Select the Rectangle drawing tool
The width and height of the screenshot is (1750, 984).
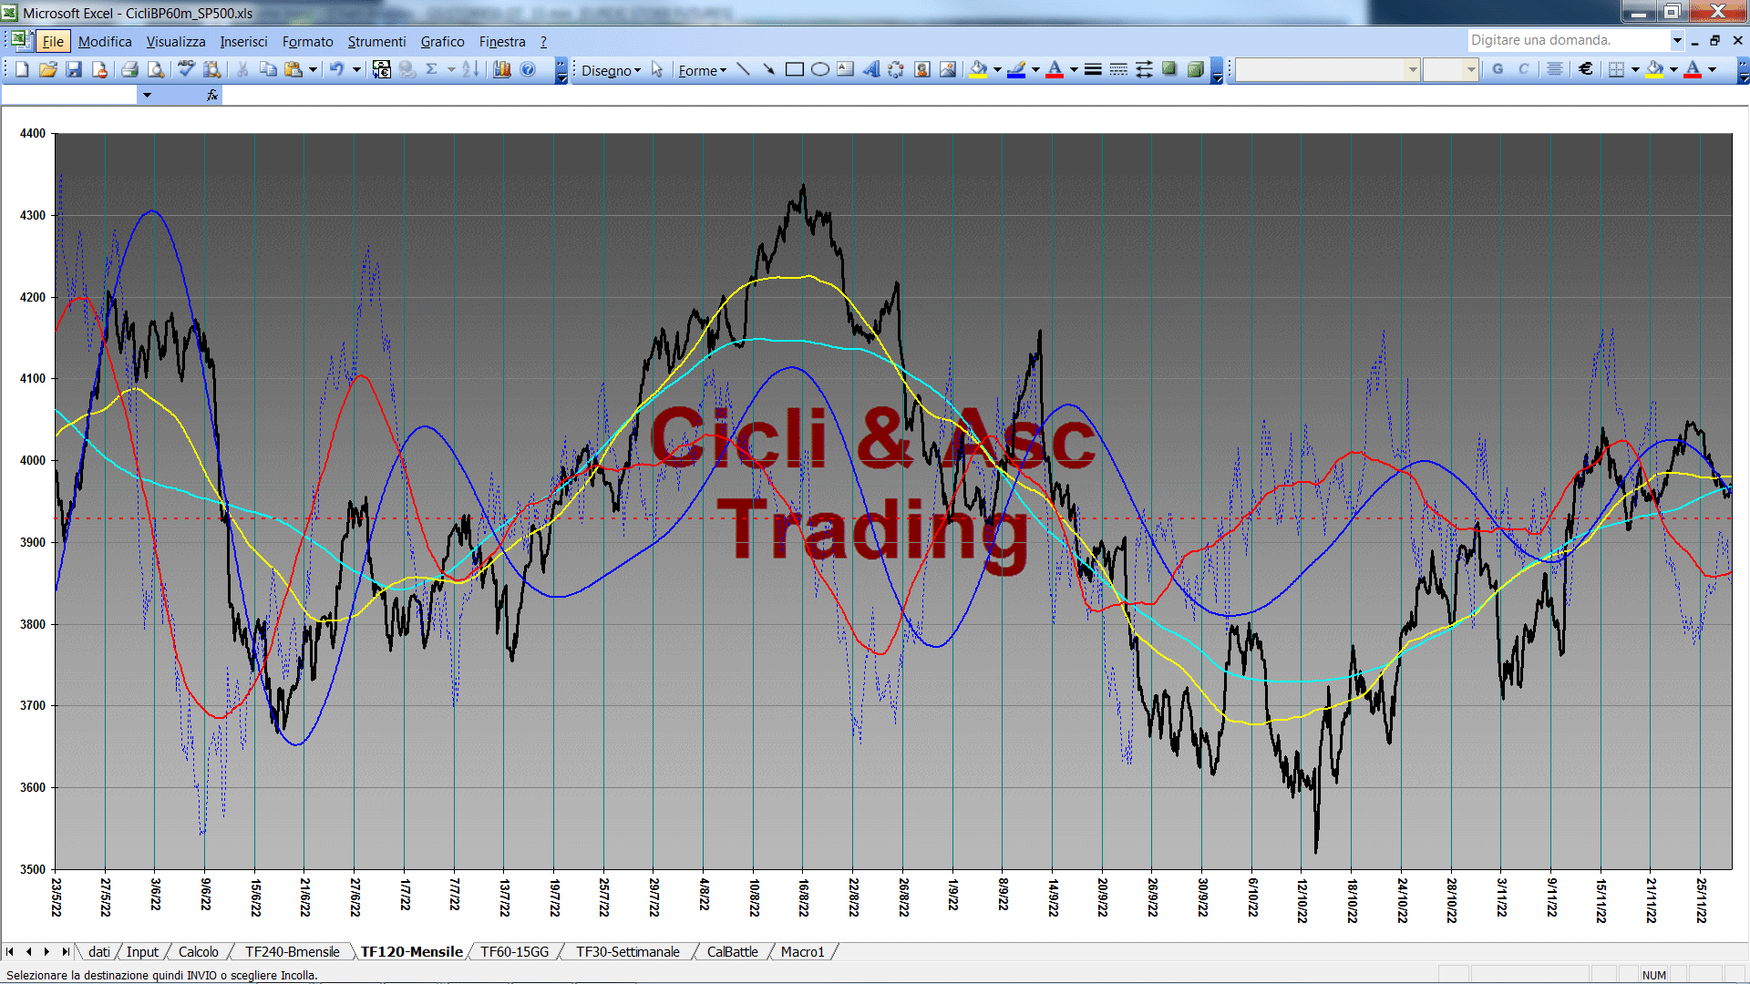[x=795, y=69]
